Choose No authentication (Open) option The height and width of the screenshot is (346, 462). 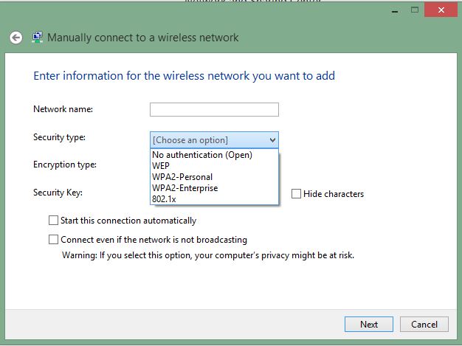[214, 155]
